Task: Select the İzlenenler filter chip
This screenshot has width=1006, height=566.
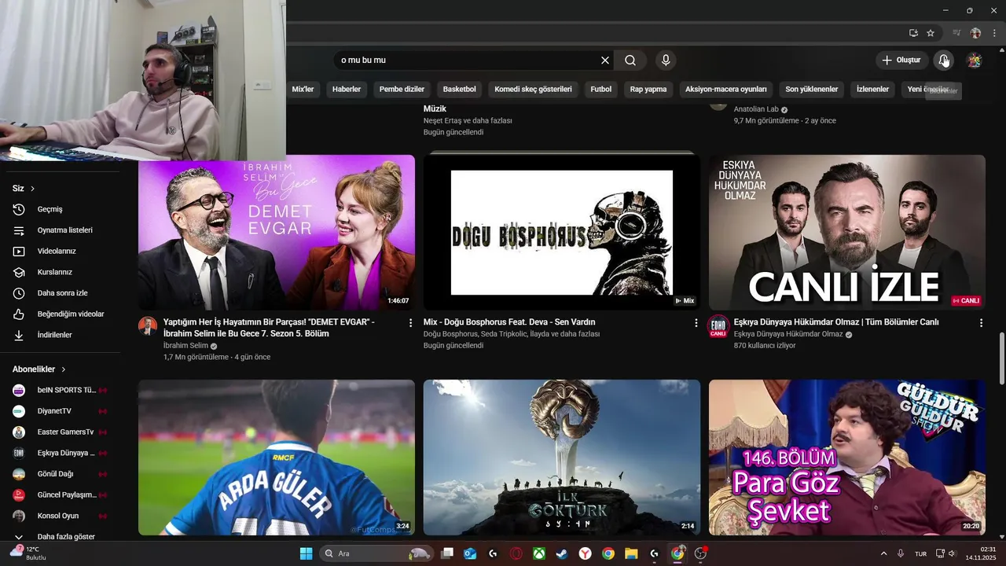Action: tap(872, 89)
